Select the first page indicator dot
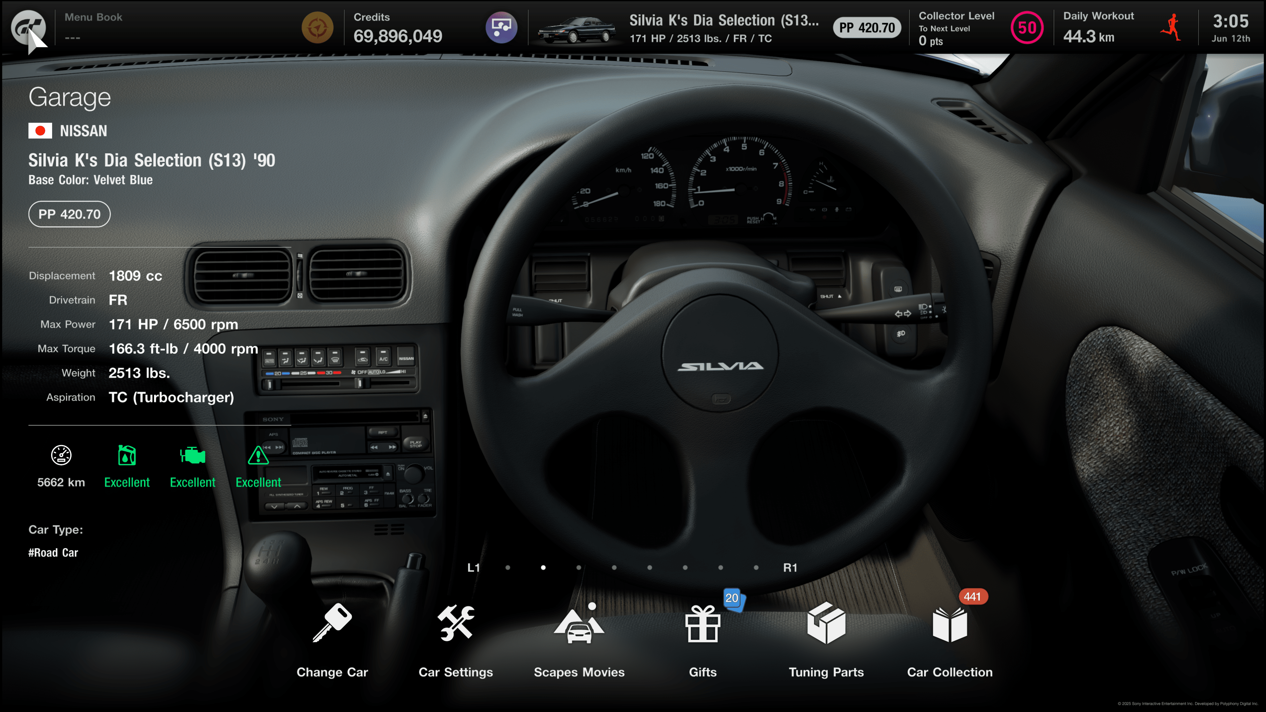Viewport: 1266px width, 712px height. tap(508, 568)
